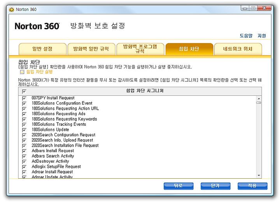Select the 180Solutions Requesting Action URL text
Screen dimensions: 280x202
65,109
